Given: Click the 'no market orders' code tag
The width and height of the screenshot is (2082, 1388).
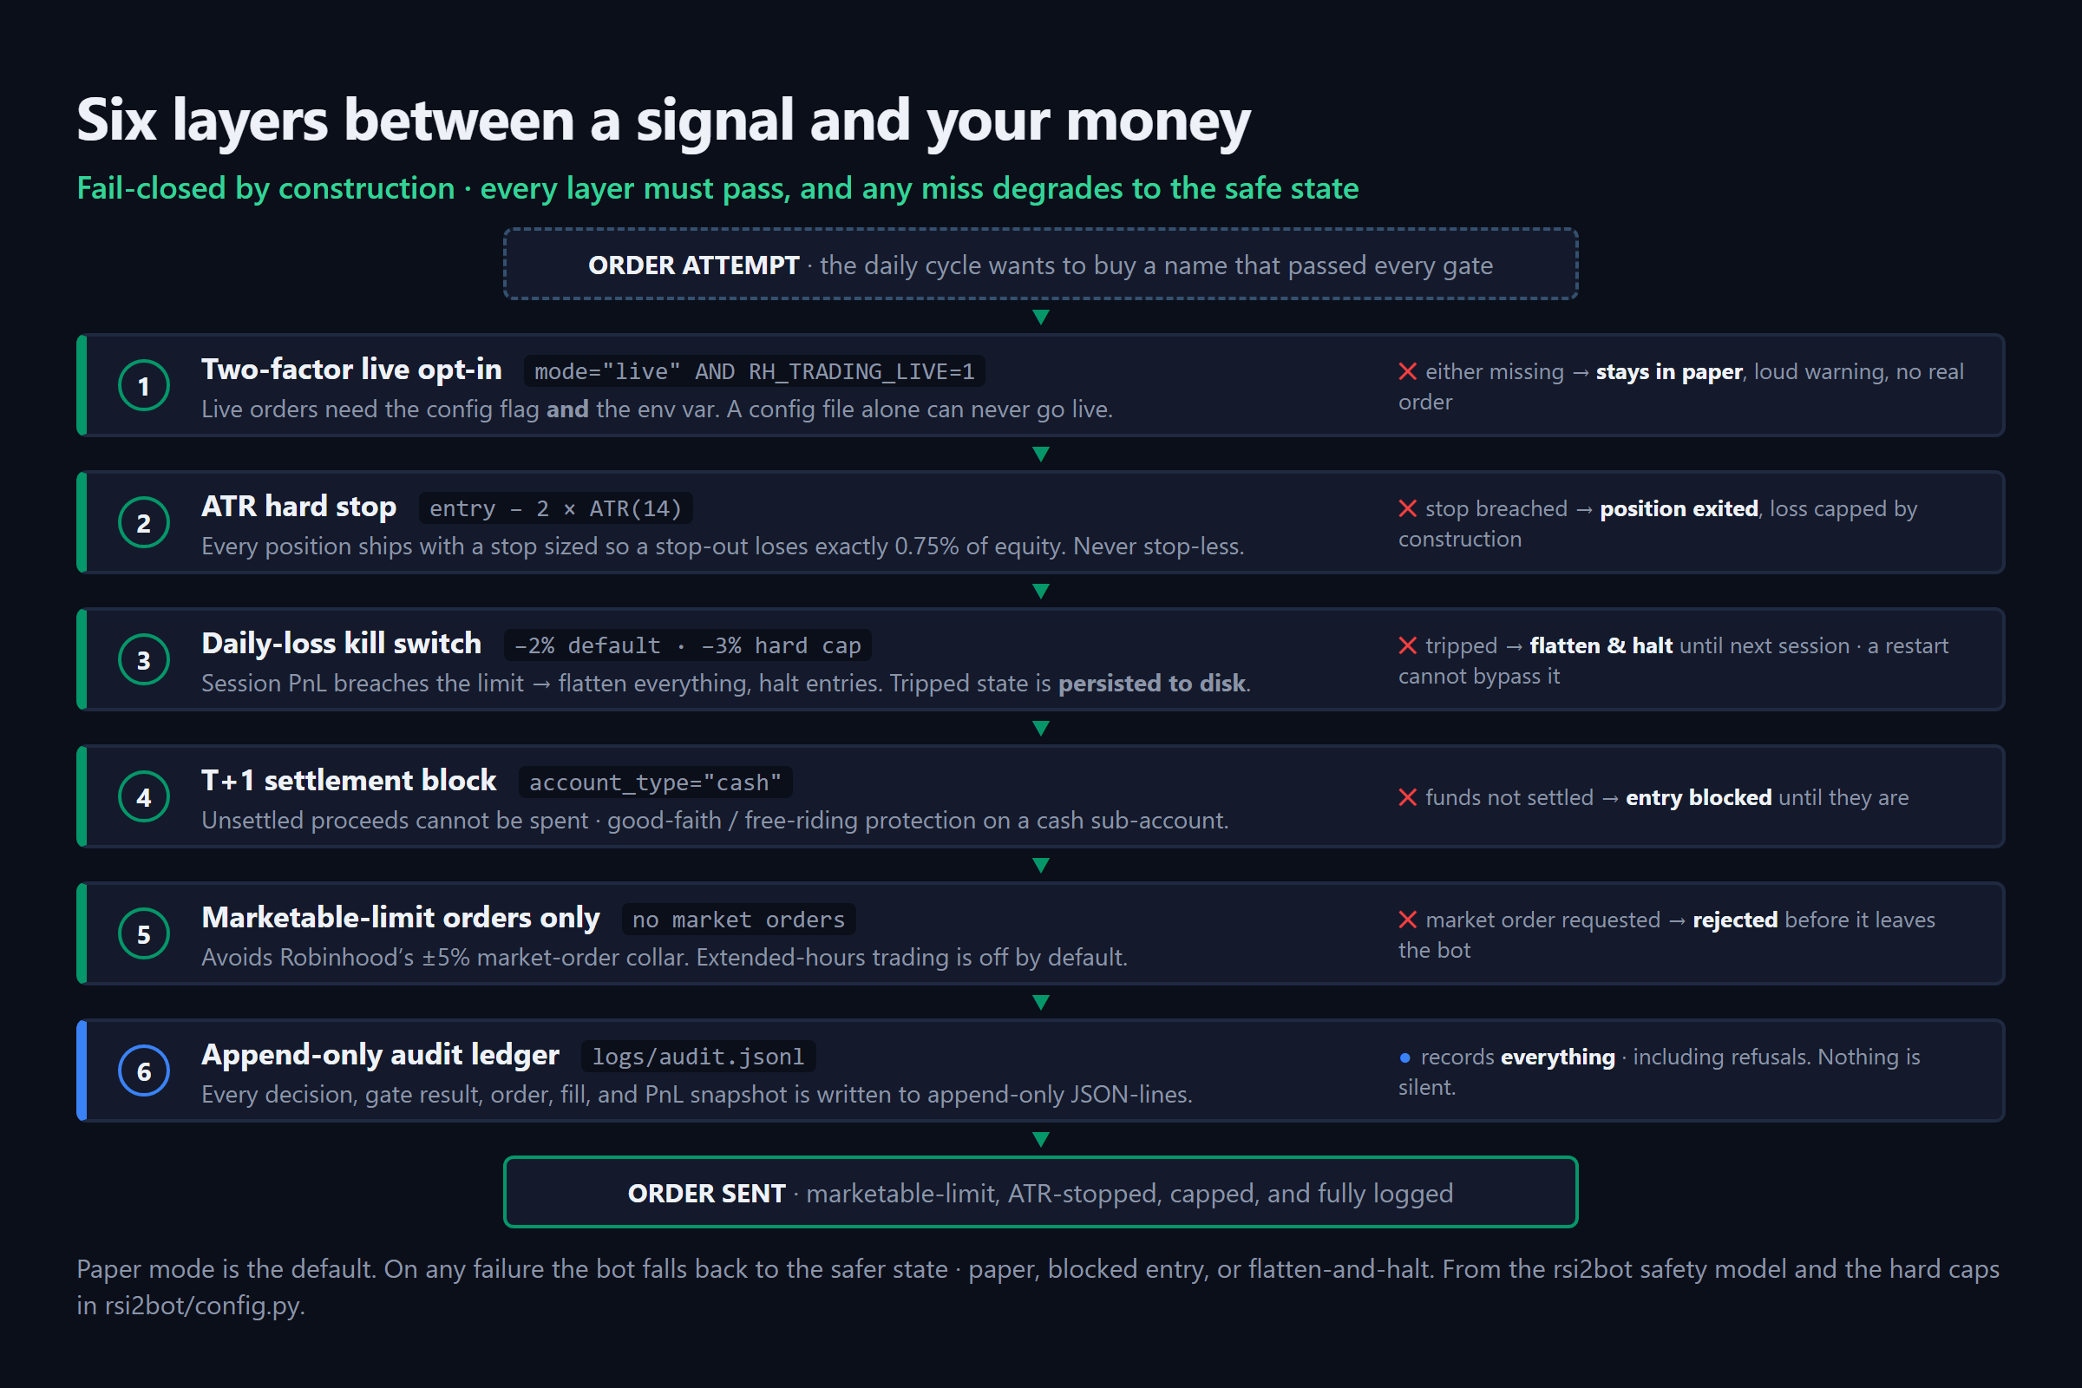Looking at the screenshot, I should (738, 920).
